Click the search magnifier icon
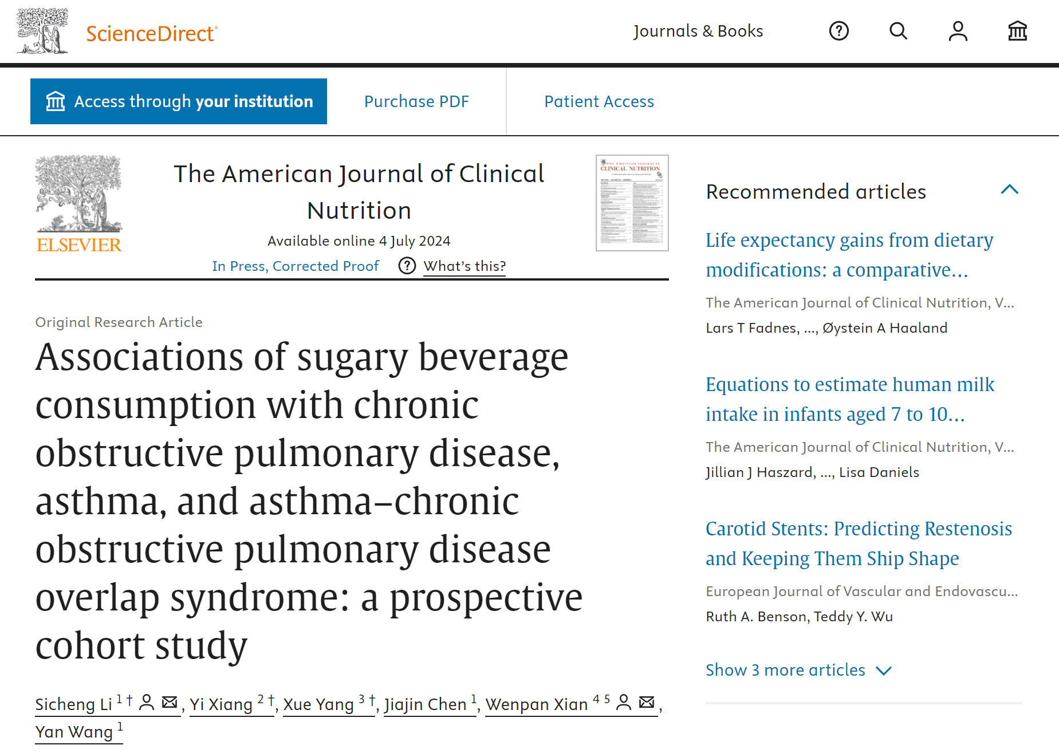1059x753 pixels. point(898,31)
